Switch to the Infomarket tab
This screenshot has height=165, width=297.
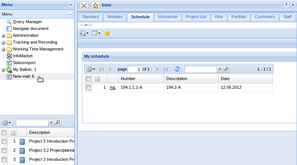168,17
